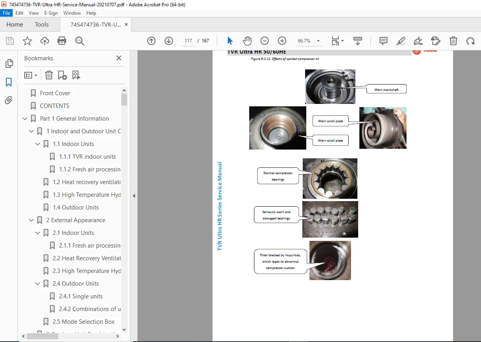Image resolution: width=481 pixels, height=342 pixels.
Task: Click the scrolling mode keyboard icon
Action: point(358,41)
